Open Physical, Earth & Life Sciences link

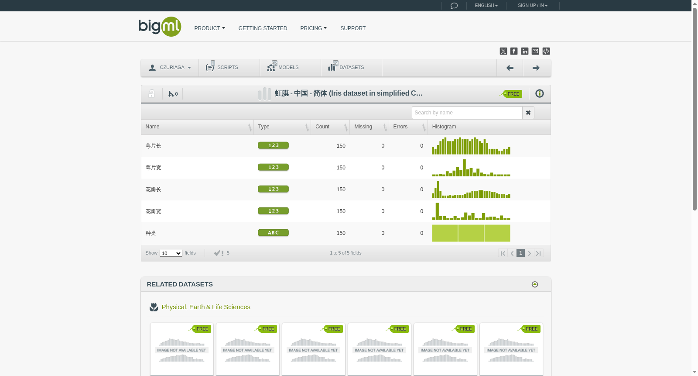(x=206, y=307)
